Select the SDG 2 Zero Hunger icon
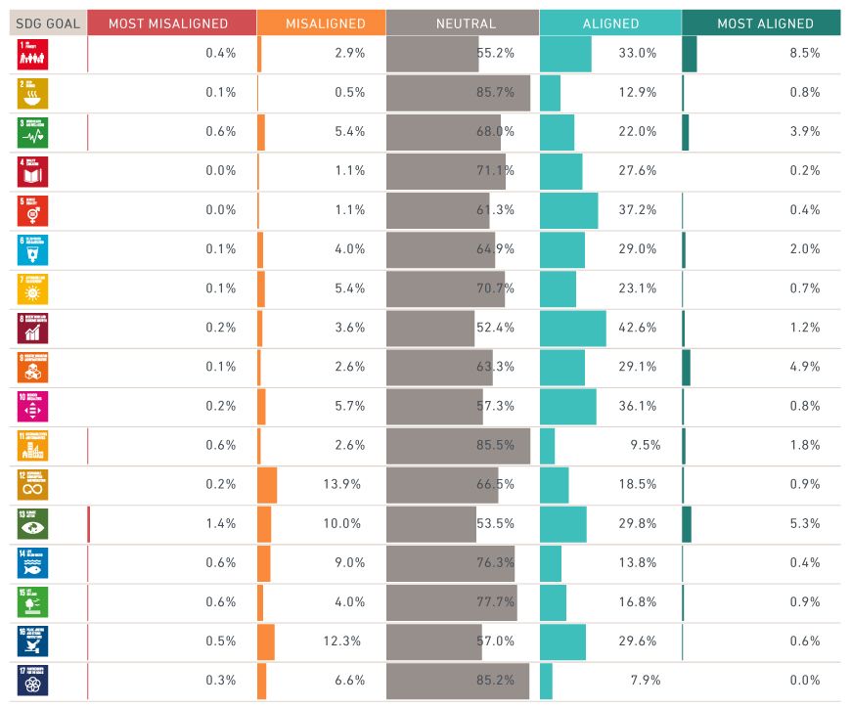Viewport: 851px width, 707px height. 32,93
